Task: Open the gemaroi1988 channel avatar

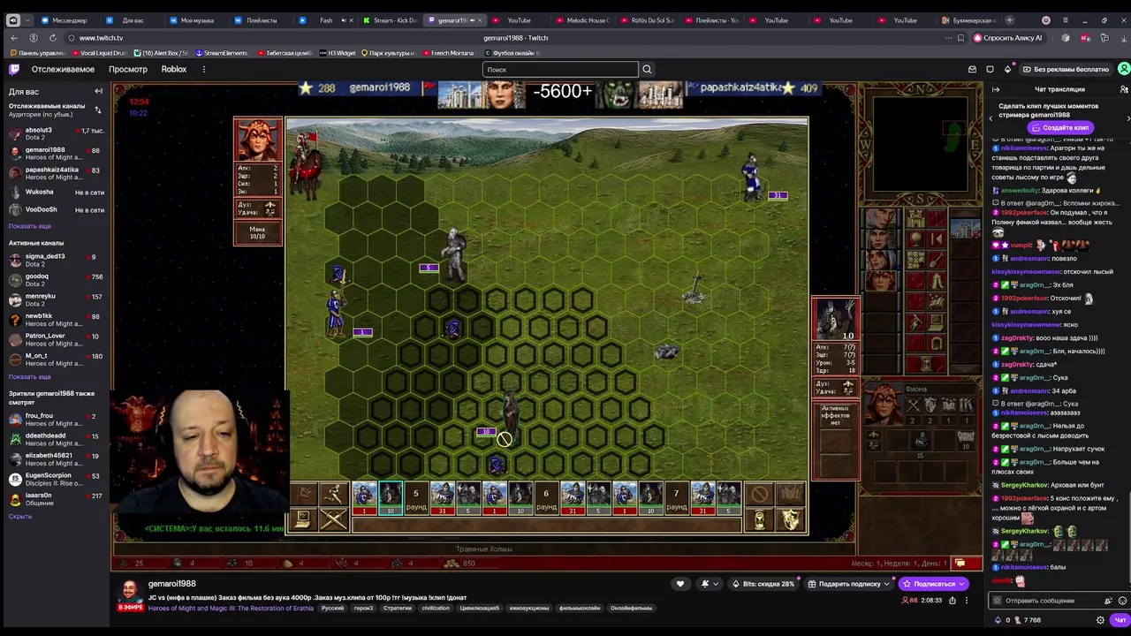Action: pos(130,591)
